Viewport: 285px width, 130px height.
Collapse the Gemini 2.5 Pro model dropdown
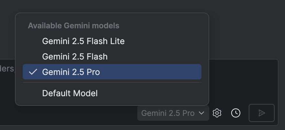[173, 113]
